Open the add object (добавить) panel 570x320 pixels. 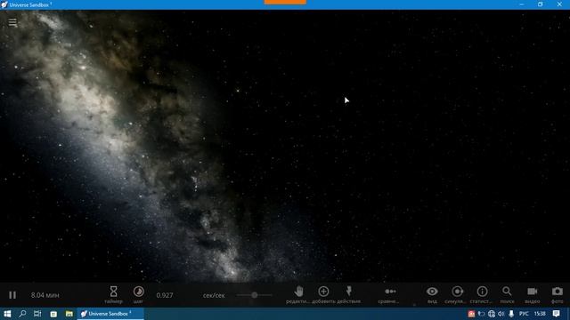tap(323, 294)
